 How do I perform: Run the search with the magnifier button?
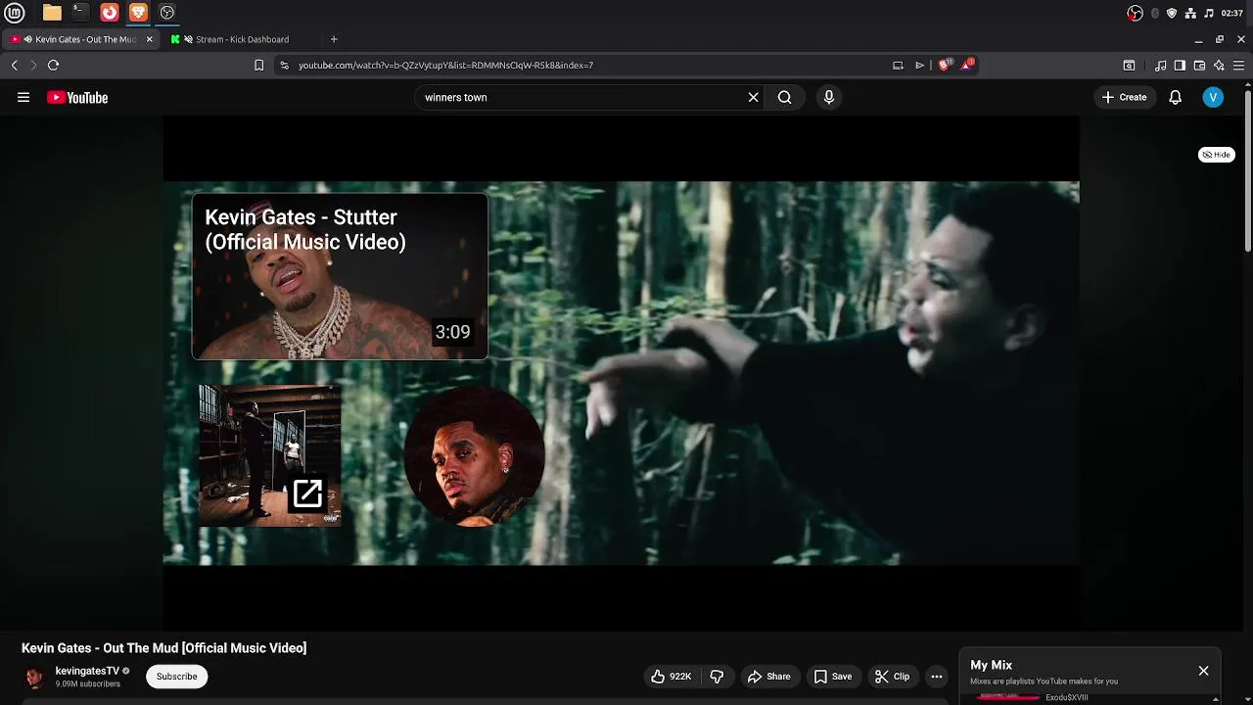[784, 97]
